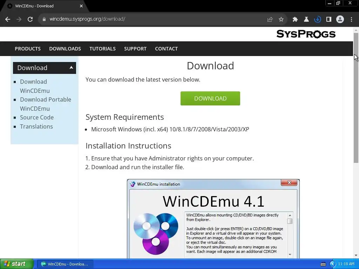Close the WinCDEmu - Download tab
The height and width of the screenshot is (269, 359).
pyautogui.click(x=81, y=6)
